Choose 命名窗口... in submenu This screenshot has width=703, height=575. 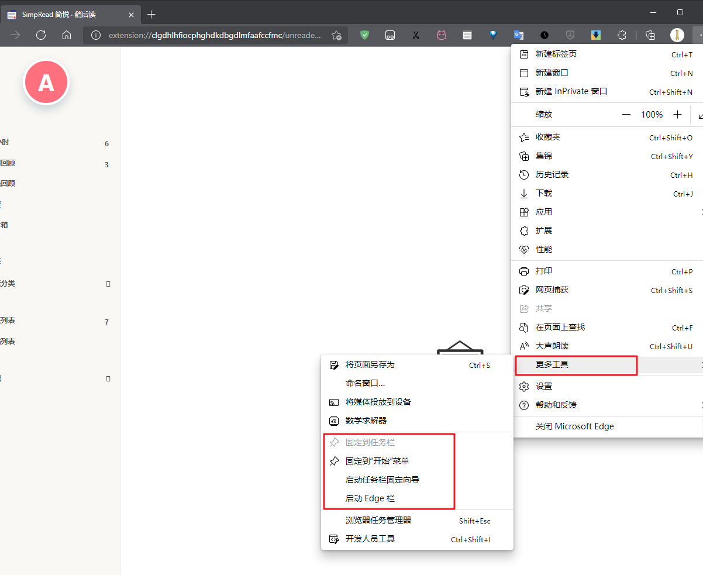(x=417, y=384)
